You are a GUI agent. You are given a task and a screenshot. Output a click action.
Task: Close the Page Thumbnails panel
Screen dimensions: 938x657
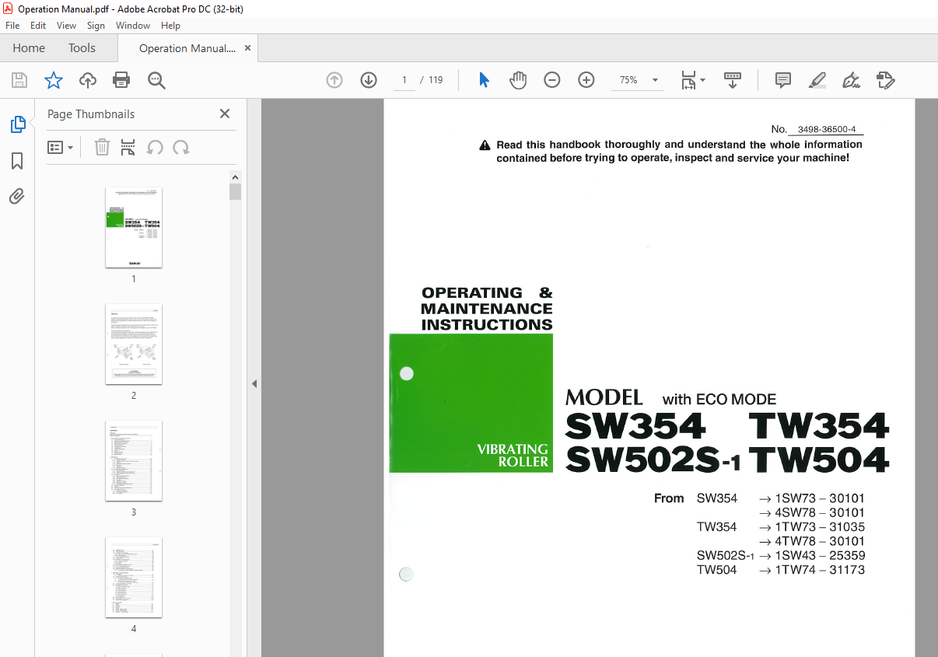click(225, 114)
